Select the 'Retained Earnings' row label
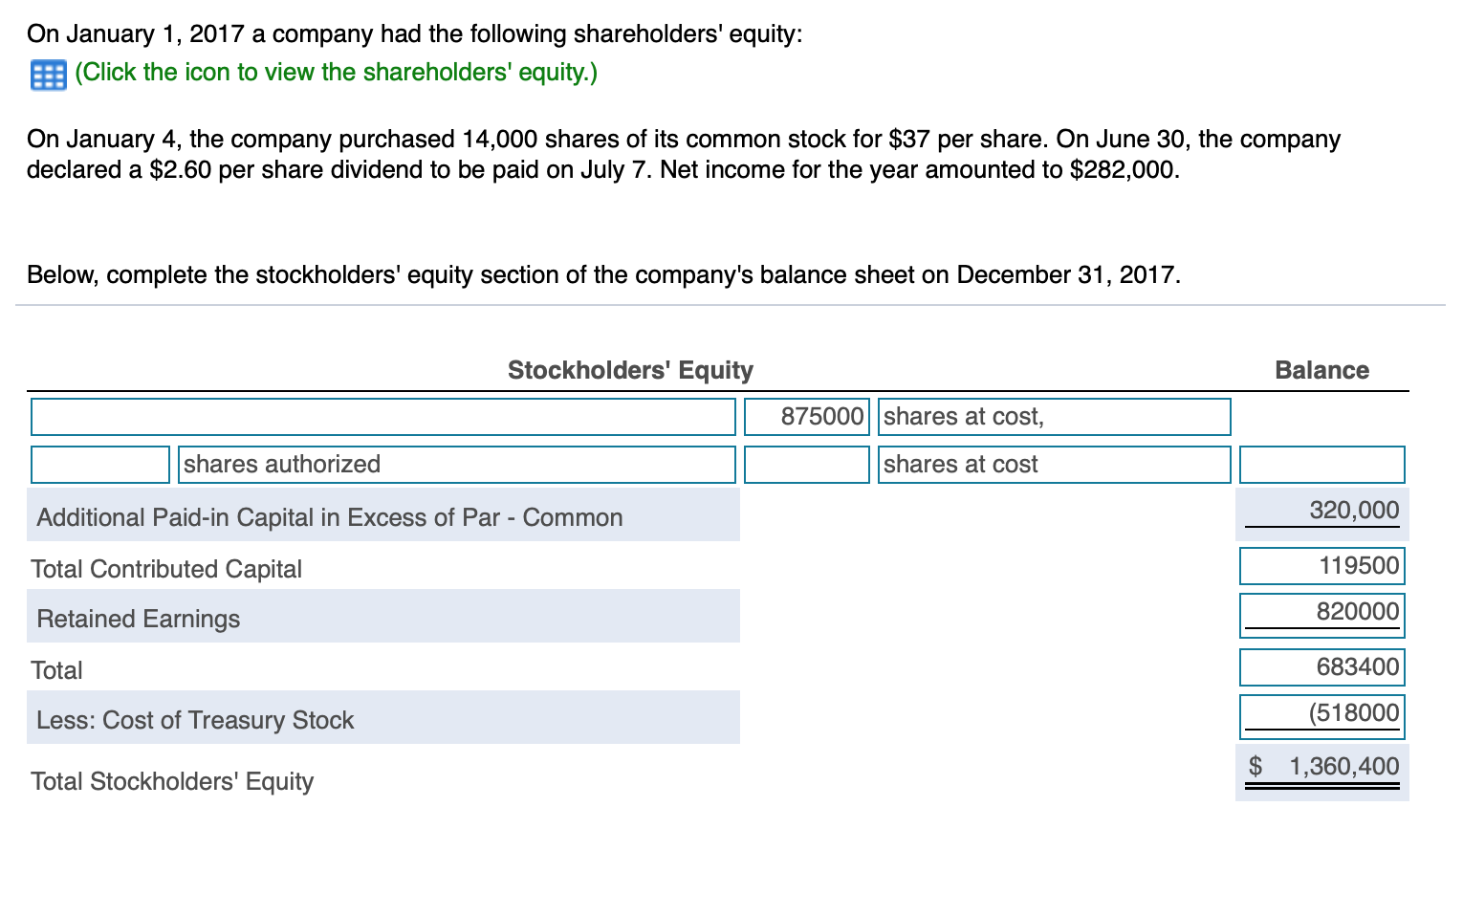This screenshot has width=1463, height=916. (138, 618)
